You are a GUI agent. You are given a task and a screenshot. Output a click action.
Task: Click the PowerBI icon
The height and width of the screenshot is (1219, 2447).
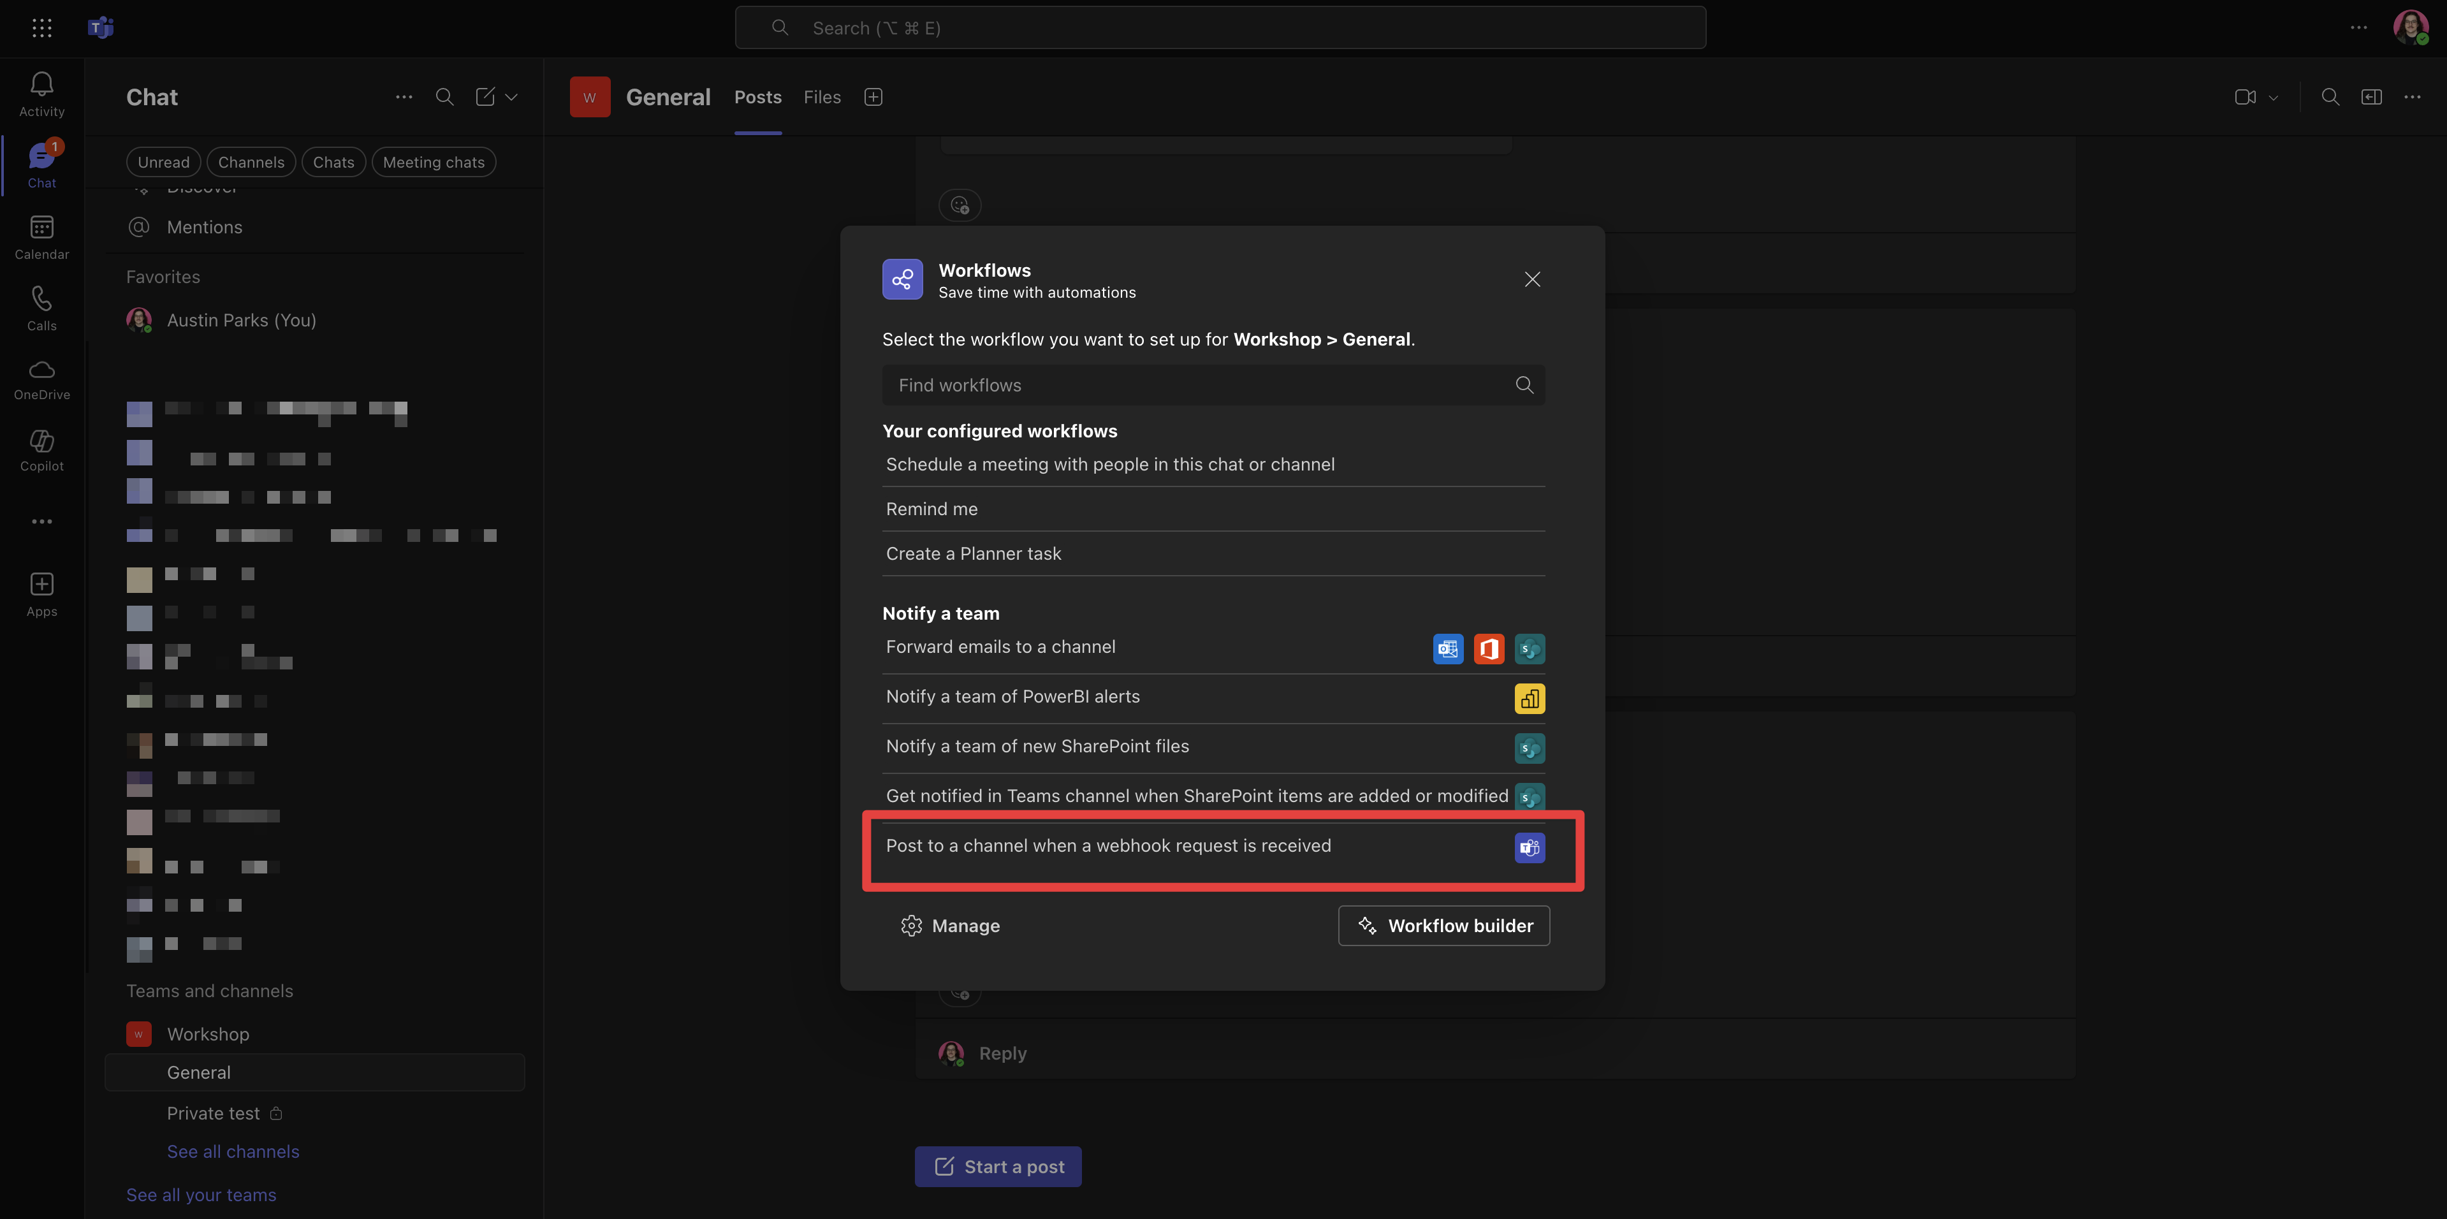coord(1530,699)
